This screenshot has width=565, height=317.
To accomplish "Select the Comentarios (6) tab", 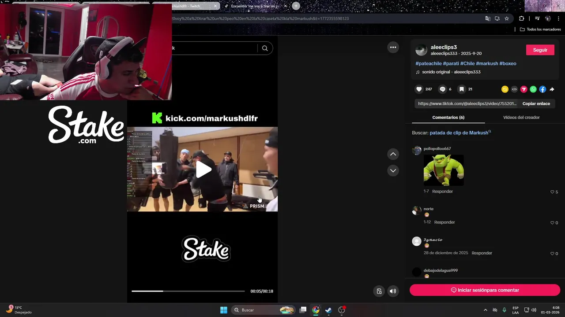I will click(448, 118).
